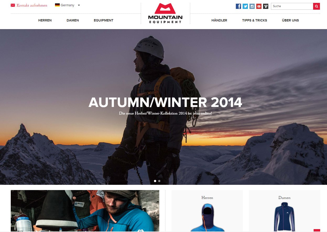Viewport: 327px width, 232px height.
Task: Click the red search magnifier button
Action: click(x=317, y=6)
